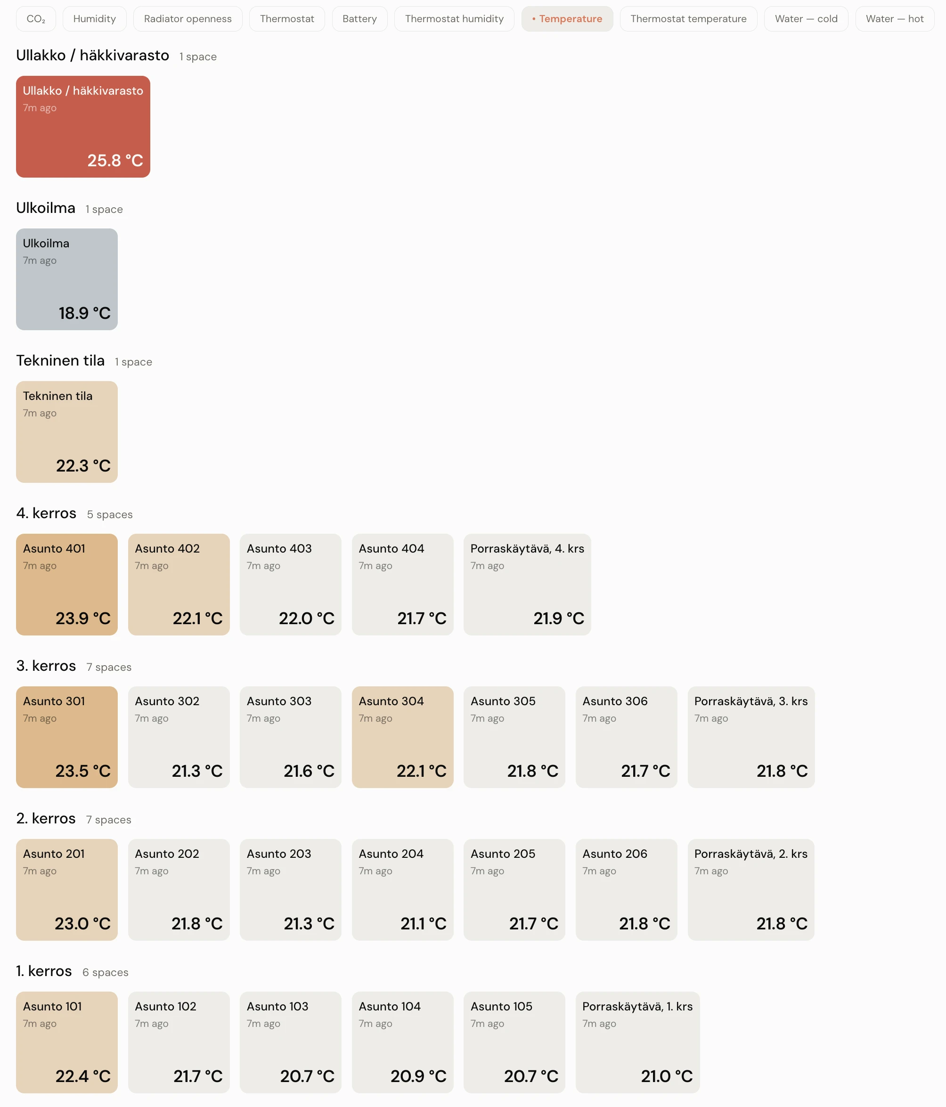Open the Thermostat humidity tab
The width and height of the screenshot is (946, 1107).
click(454, 19)
